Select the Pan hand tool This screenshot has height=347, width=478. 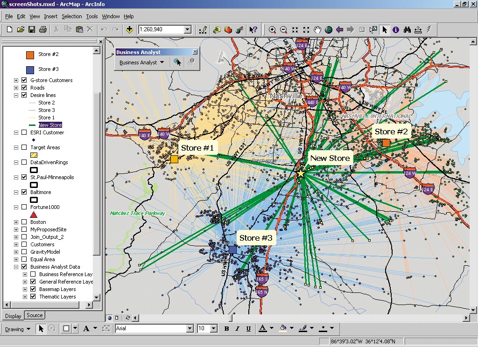click(x=317, y=29)
